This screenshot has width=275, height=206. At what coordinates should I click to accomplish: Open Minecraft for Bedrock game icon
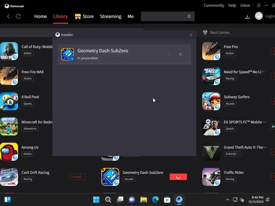click(9, 127)
